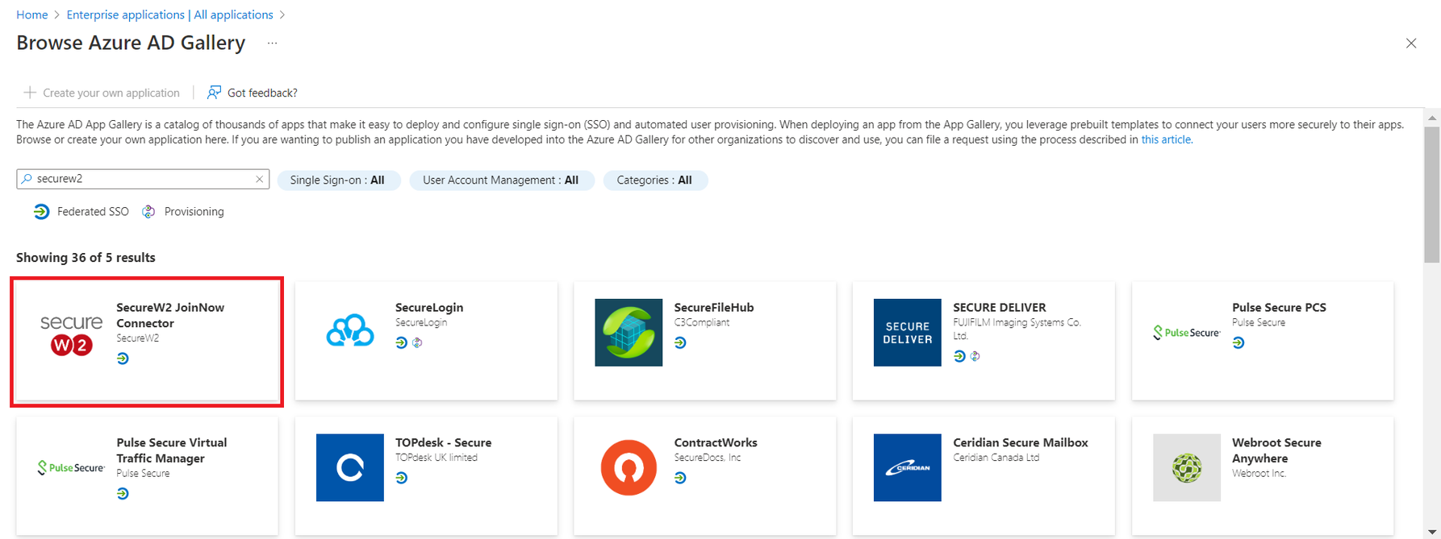Open the User Account Management filter
Viewport: 1441px width, 539px height.
coord(501,180)
